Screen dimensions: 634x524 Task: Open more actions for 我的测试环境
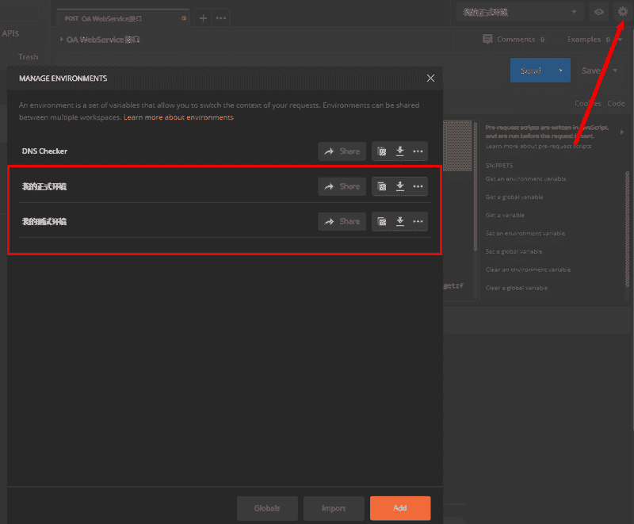point(418,221)
